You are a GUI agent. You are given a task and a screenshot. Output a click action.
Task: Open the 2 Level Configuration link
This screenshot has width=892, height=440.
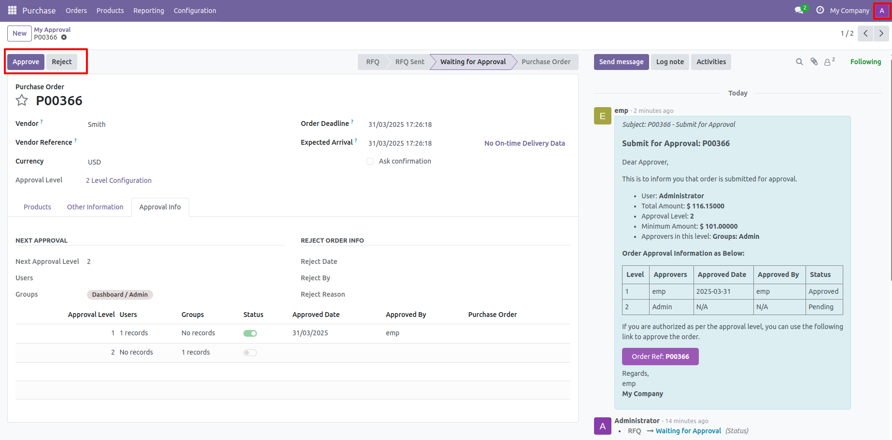click(119, 180)
